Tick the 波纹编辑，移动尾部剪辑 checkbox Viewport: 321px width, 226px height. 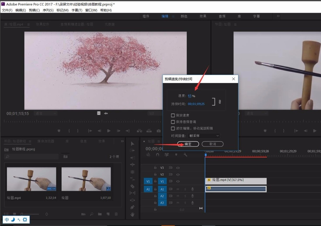[173, 128]
